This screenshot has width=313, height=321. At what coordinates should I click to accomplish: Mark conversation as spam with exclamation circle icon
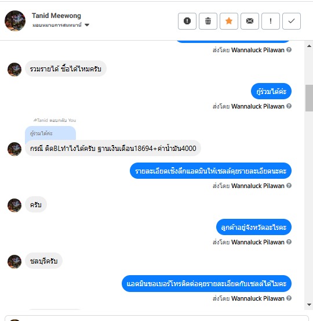(x=187, y=21)
